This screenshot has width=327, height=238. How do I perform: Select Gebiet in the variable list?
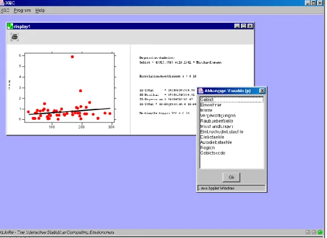coord(232,100)
